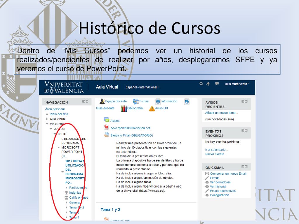Viewport: 299px width, 224px height.
Task: Click the Calificaciones grid icon
Action: coord(66,198)
